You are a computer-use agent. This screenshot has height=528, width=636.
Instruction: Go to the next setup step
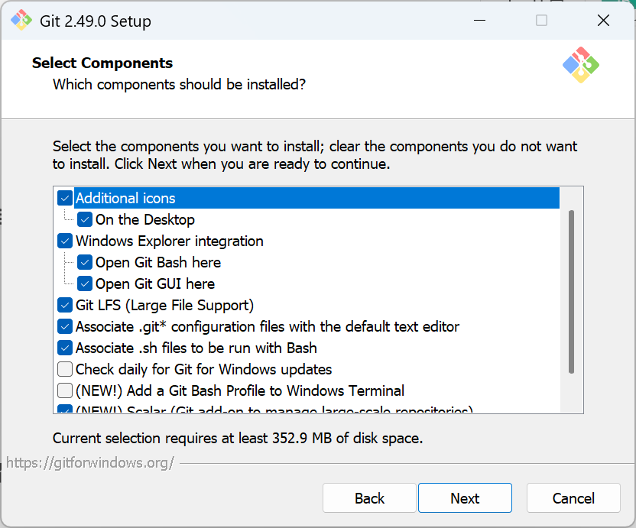pyautogui.click(x=465, y=498)
